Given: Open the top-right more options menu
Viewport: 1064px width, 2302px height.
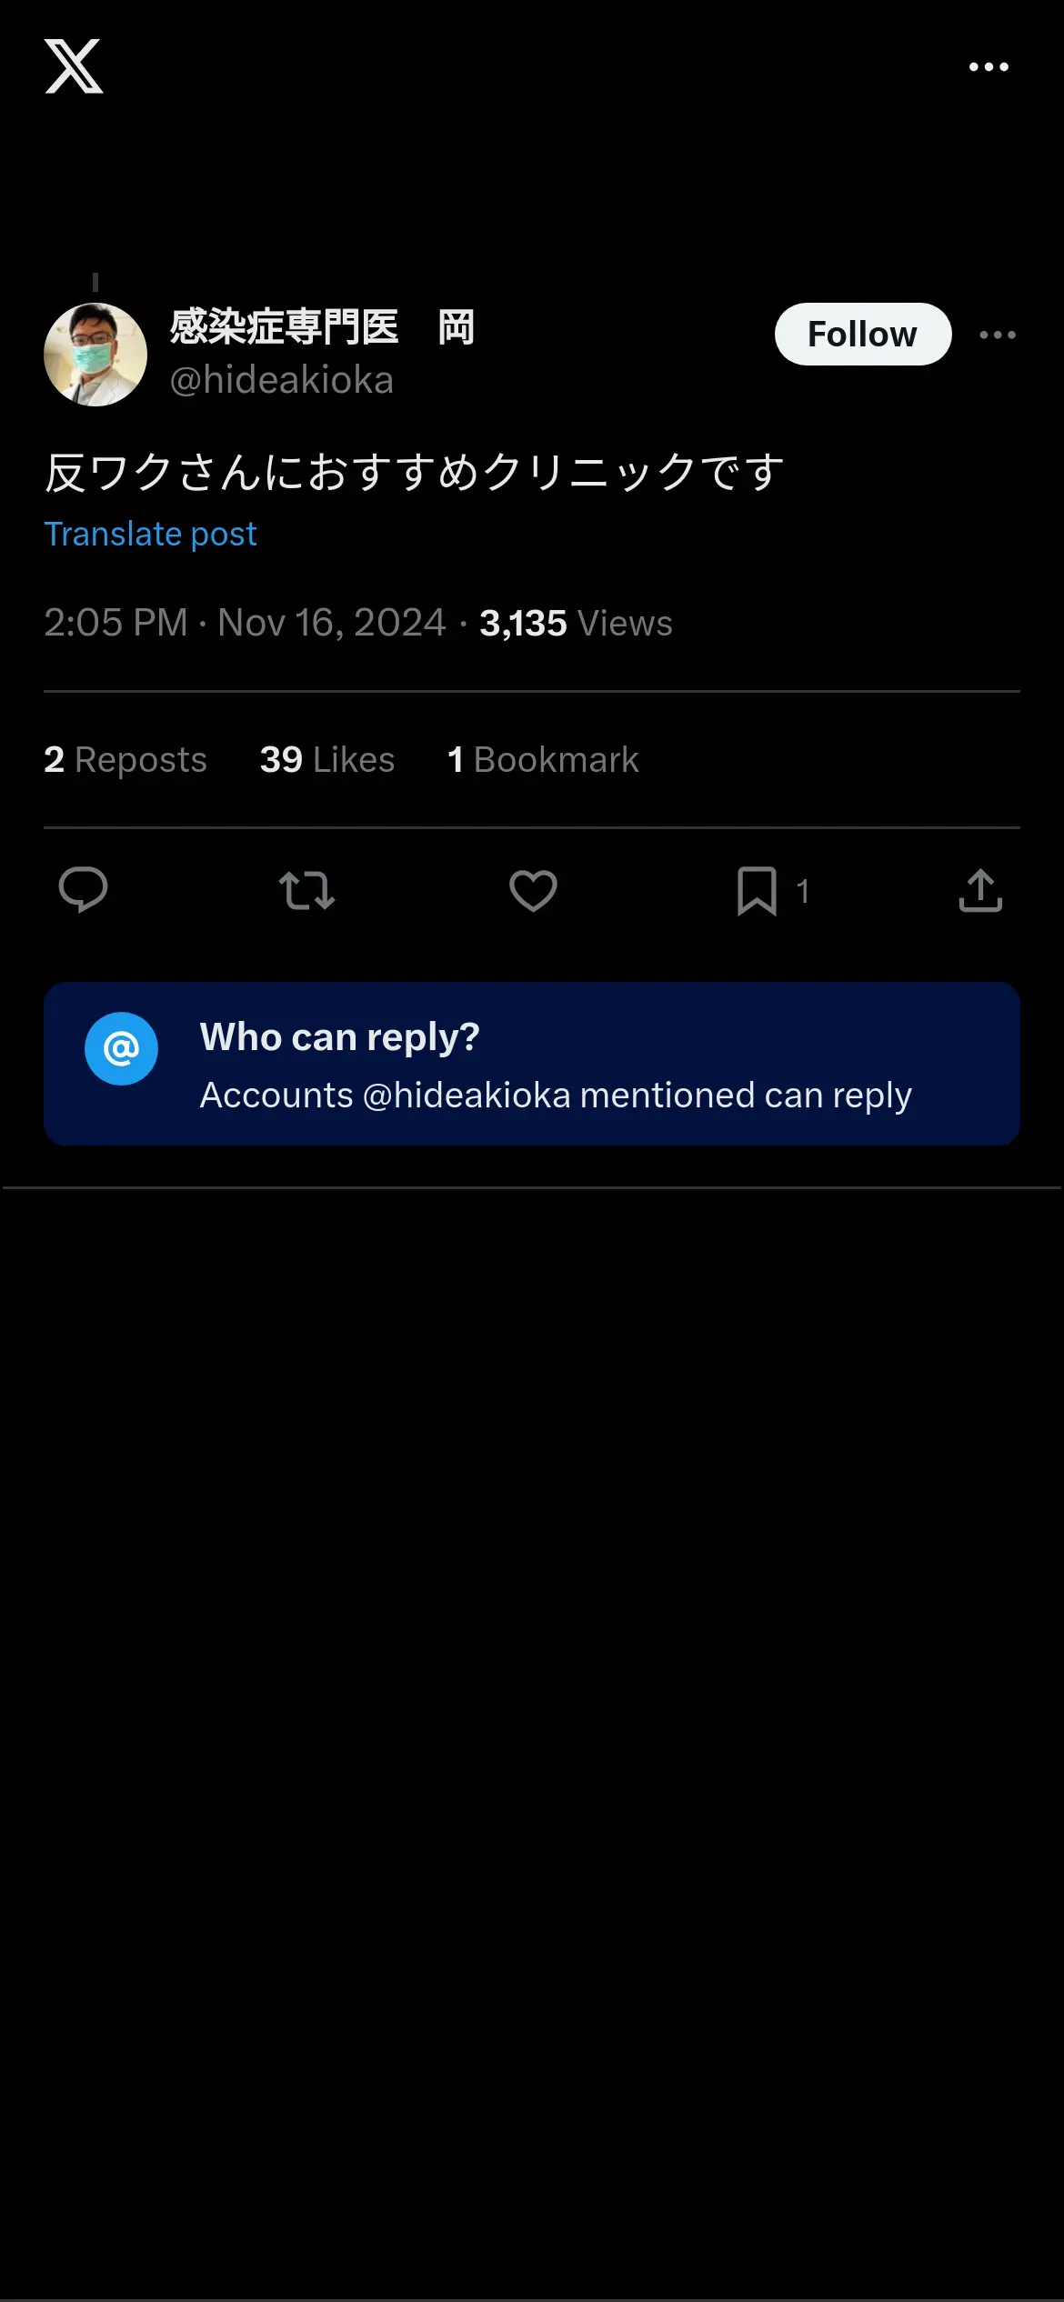Looking at the screenshot, I should [x=989, y=67].
